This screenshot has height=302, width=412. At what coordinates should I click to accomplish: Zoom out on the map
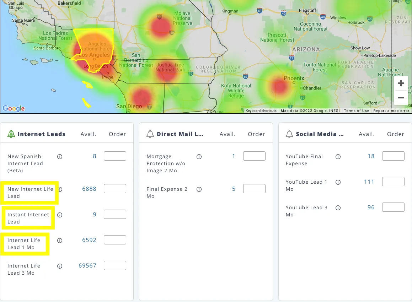(401, 97)
